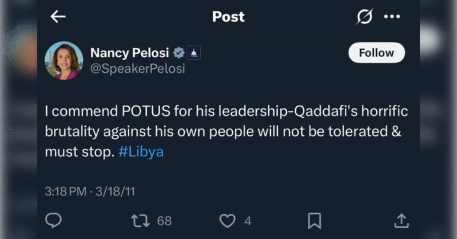Like the post with the heart

[228, 221]
